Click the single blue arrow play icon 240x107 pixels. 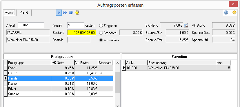(59, 12)
